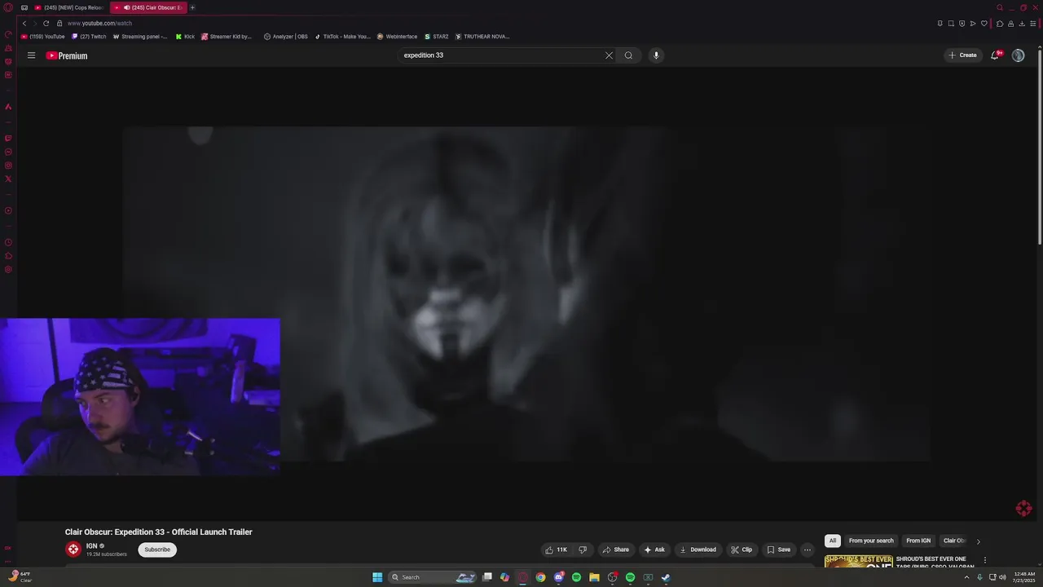Like the video with 11K thumbs up
1043x587 pixels.
[x=557, y=549]
